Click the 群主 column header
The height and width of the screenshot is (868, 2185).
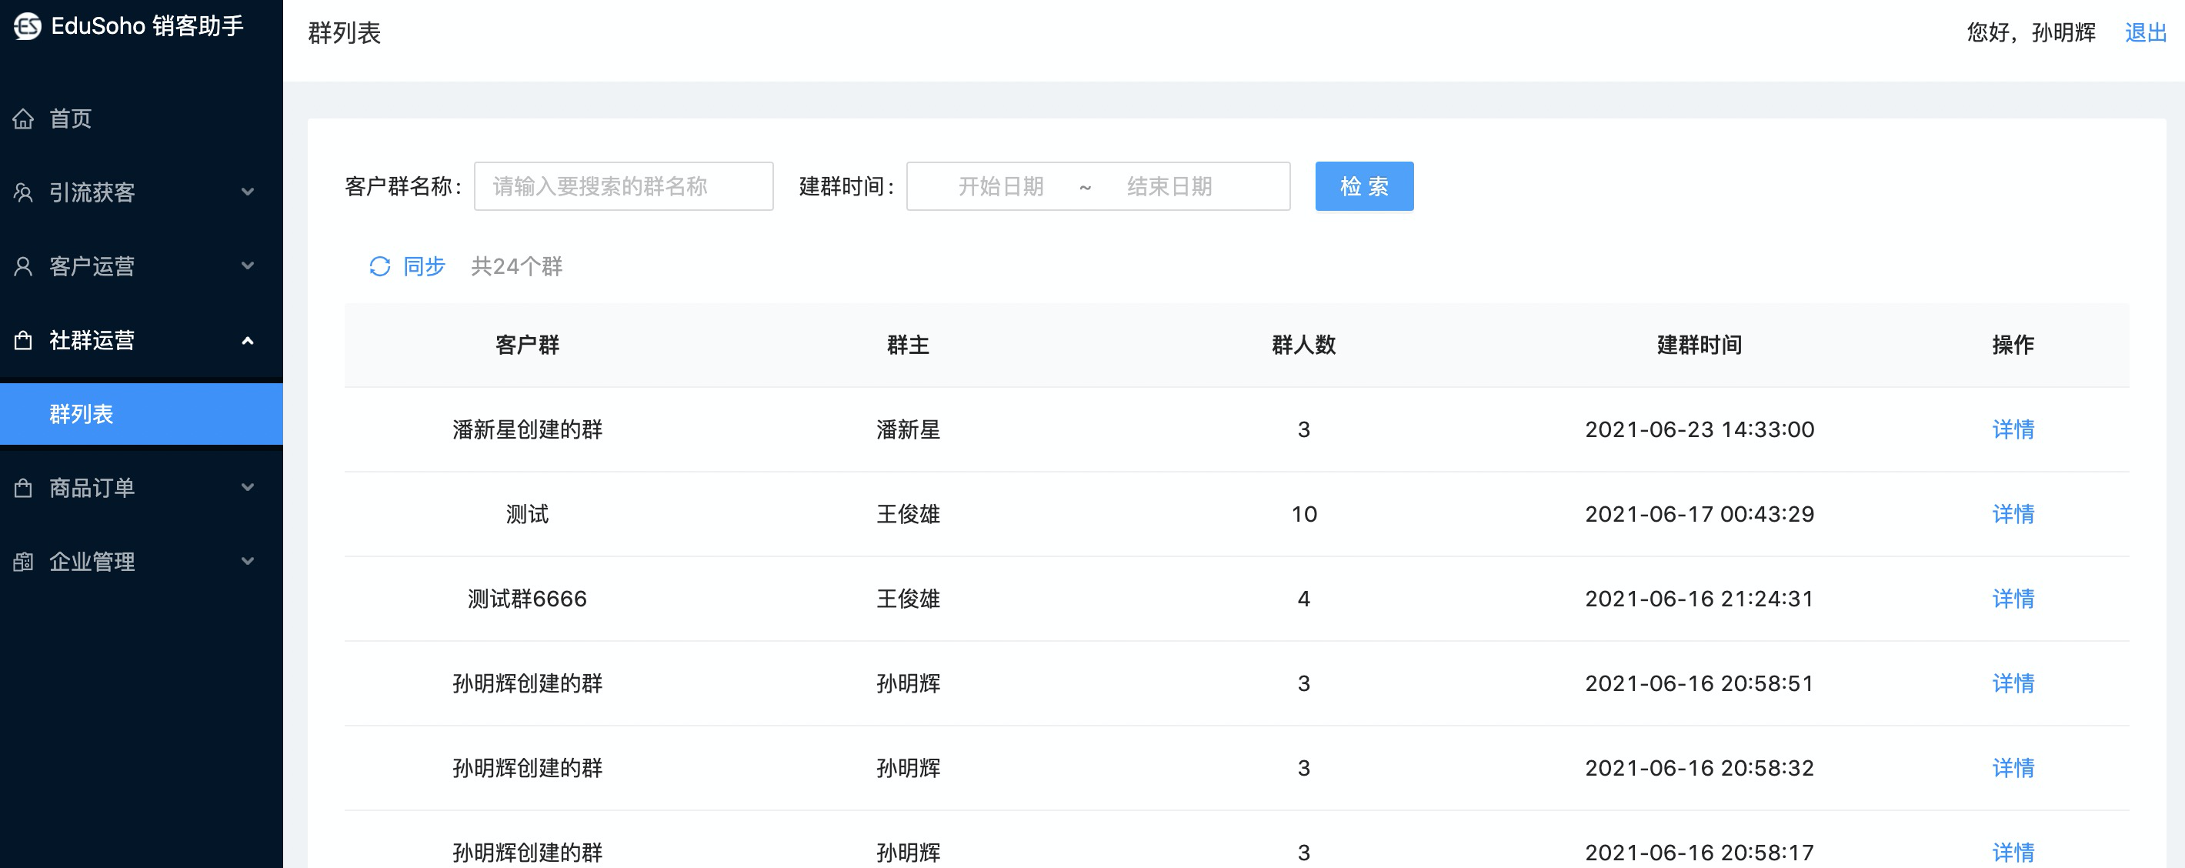(x=908, y=346)
